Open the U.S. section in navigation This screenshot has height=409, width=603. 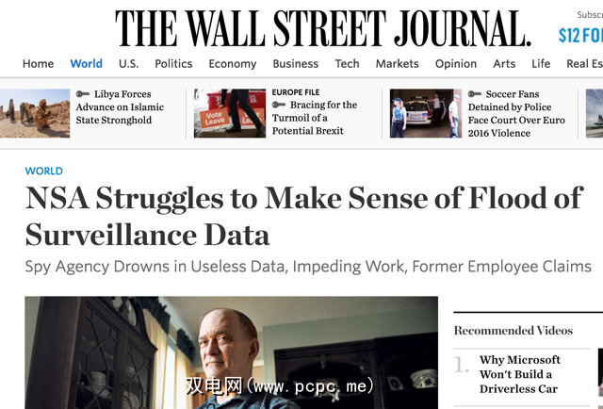128,63
